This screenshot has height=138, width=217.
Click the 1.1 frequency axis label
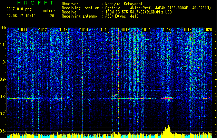coord(3,45)
